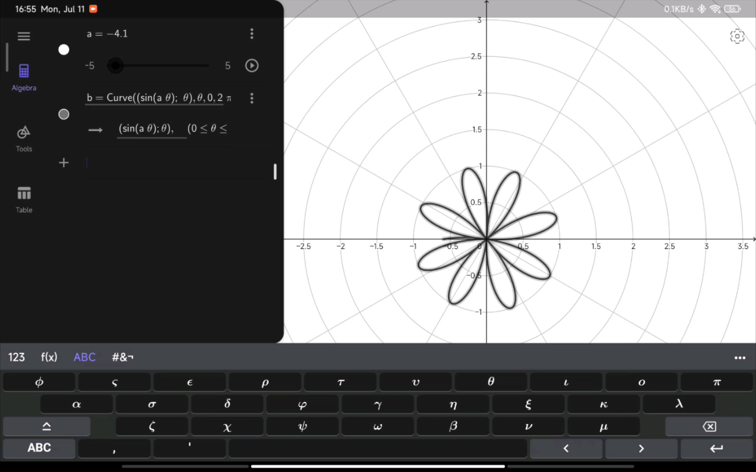This screenshot has width=756, height=472.
Task: Tap the screen recording indicator in status bar
Action: [93, 9]
